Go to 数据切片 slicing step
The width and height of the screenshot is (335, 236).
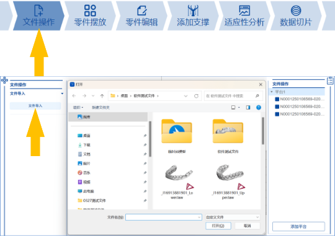pyautogui.click(x=296, y=15)
